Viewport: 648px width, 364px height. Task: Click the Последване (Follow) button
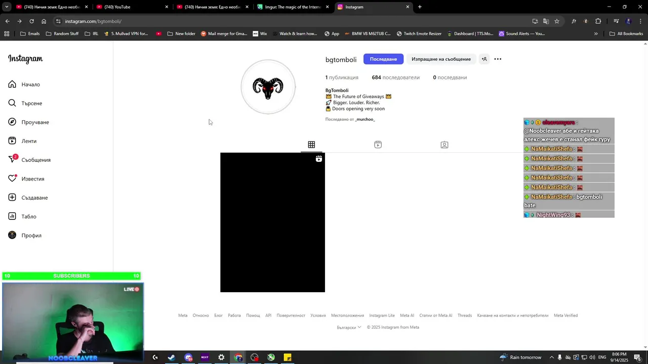coord(383,59)
